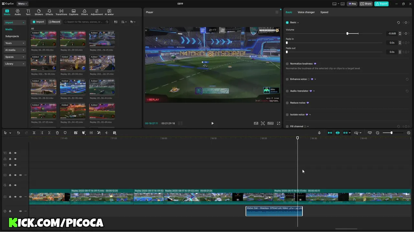The image size is (414, 232).
Task: Play the video preview
Action: tap(212, 123)
